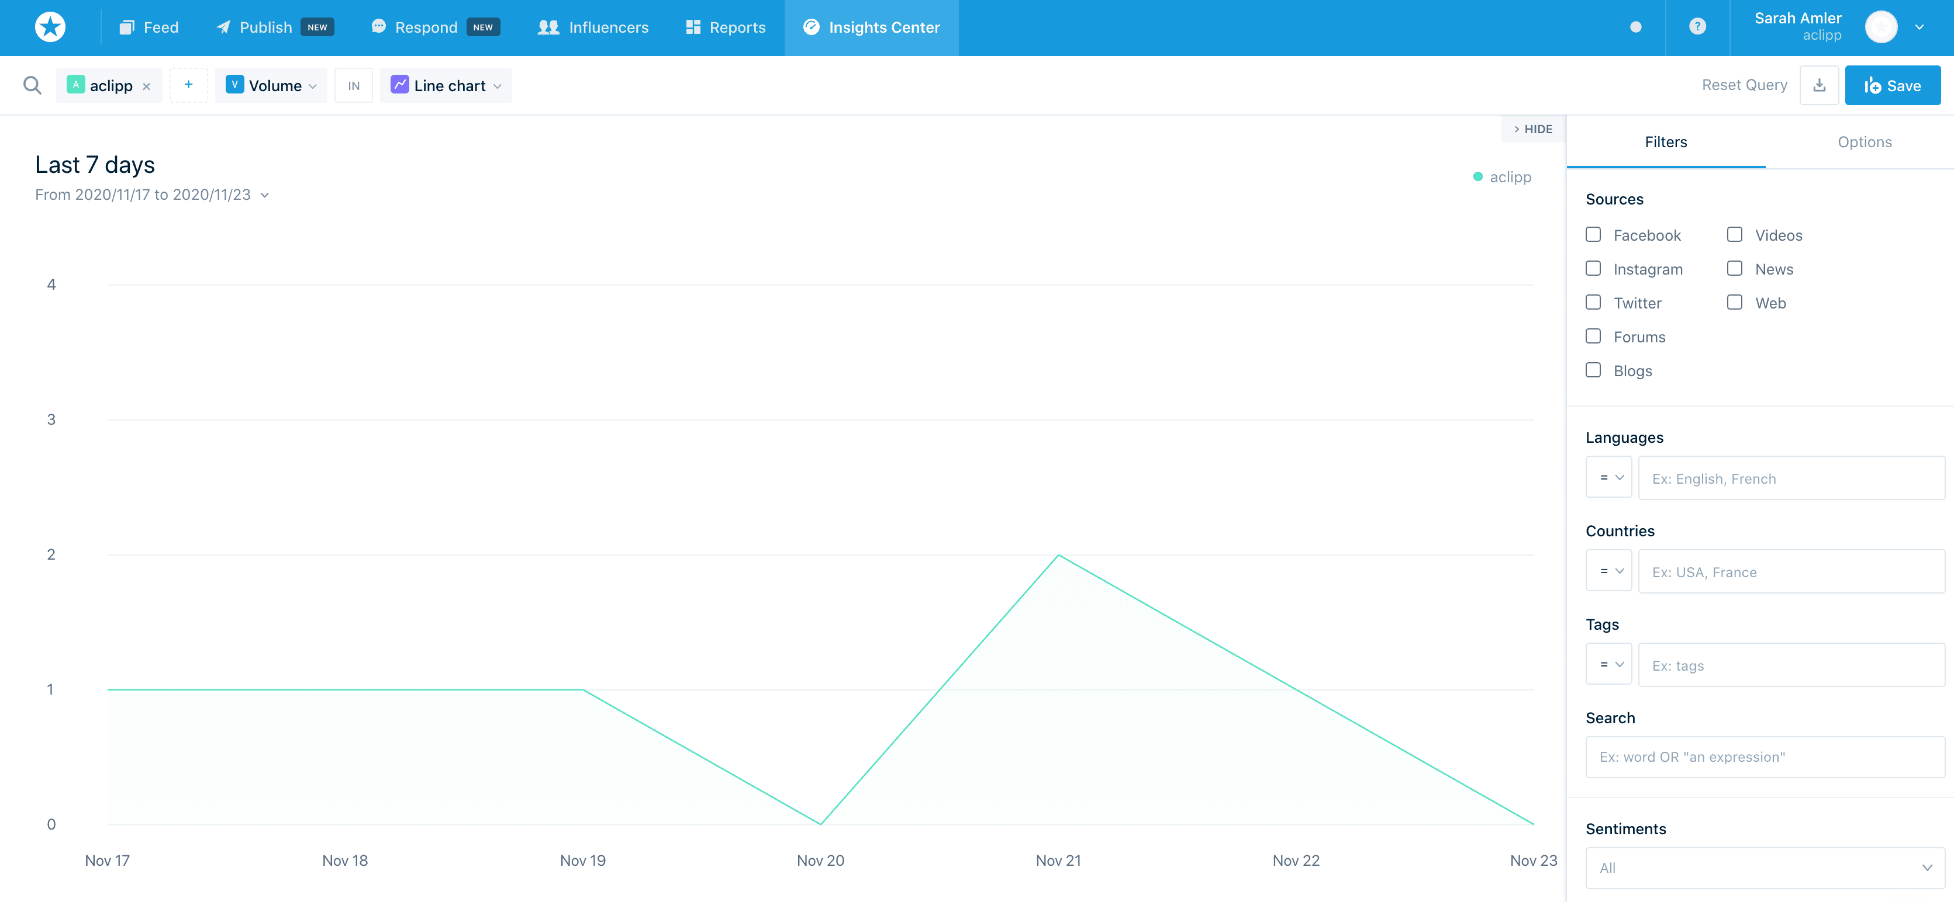1954x902 pixels.
Task: Open the help question mark icon
Action: coord(1697,27)
